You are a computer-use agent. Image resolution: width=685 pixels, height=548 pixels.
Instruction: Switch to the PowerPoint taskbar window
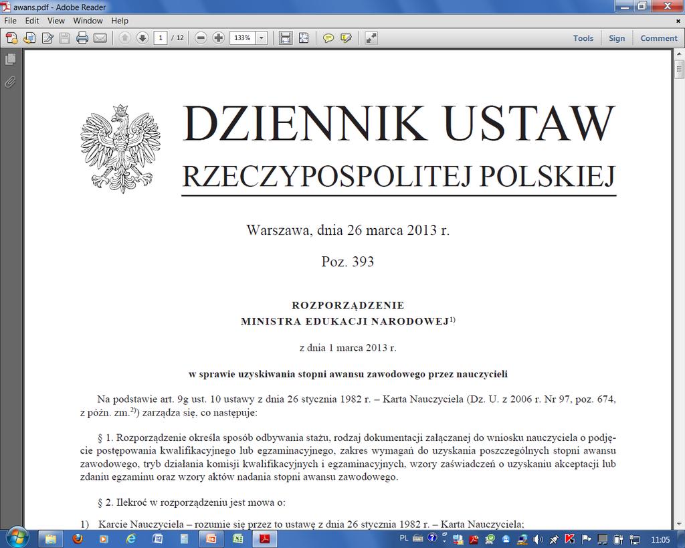[x=211, y=539]
